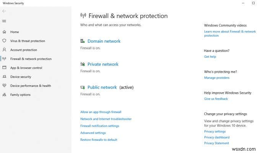
Task: Click the Home house icon
Action: pyautogui.click(x=4, y=32)
